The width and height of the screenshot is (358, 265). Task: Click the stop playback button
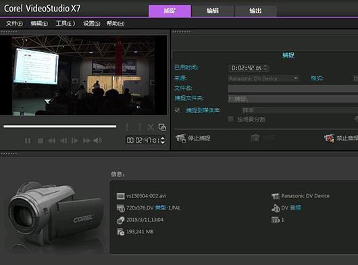coord(40,141)
